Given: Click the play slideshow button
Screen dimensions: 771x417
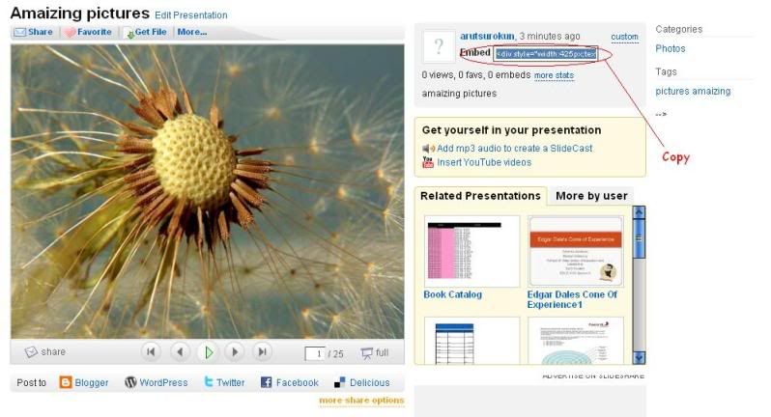Looking at the screenshot, I should click(x=208, y=352).
